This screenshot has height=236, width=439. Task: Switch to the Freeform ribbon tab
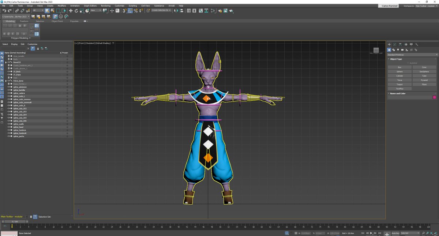(x=24, y=21)
